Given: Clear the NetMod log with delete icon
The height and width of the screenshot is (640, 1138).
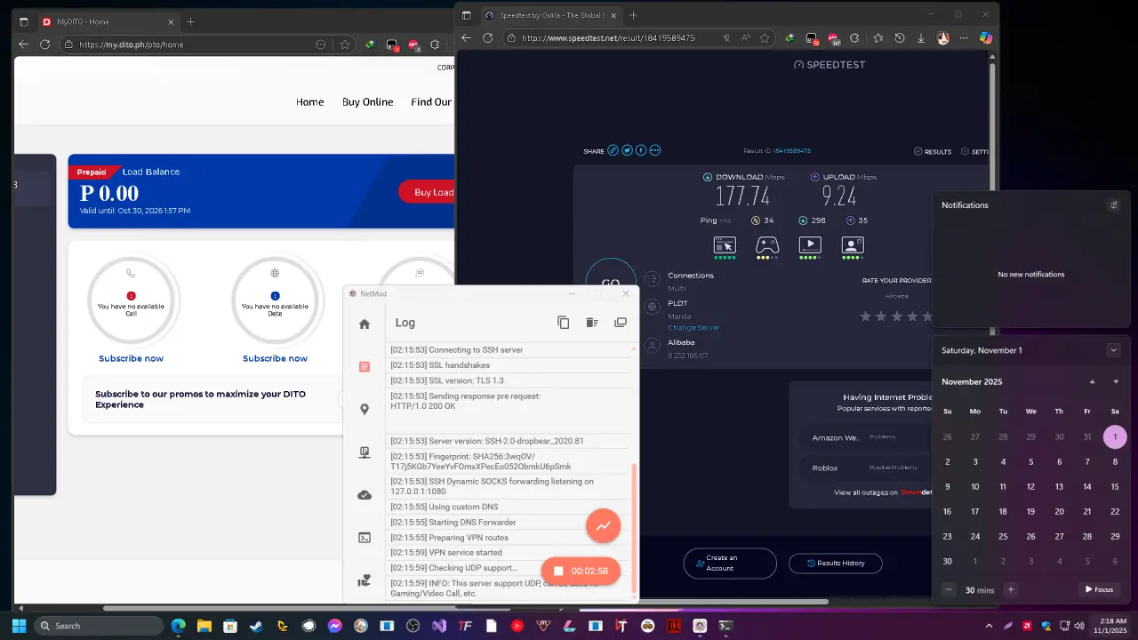Looking at the screenshot, I should point(592,323).
